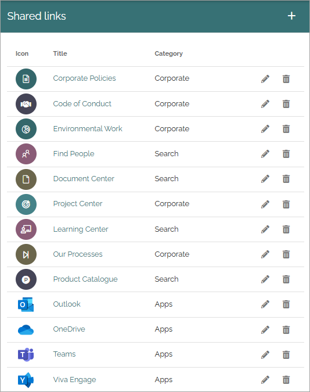This screenshot has width=310, height=392.
Task: Edit the Teams link
Action: [265, 355]
